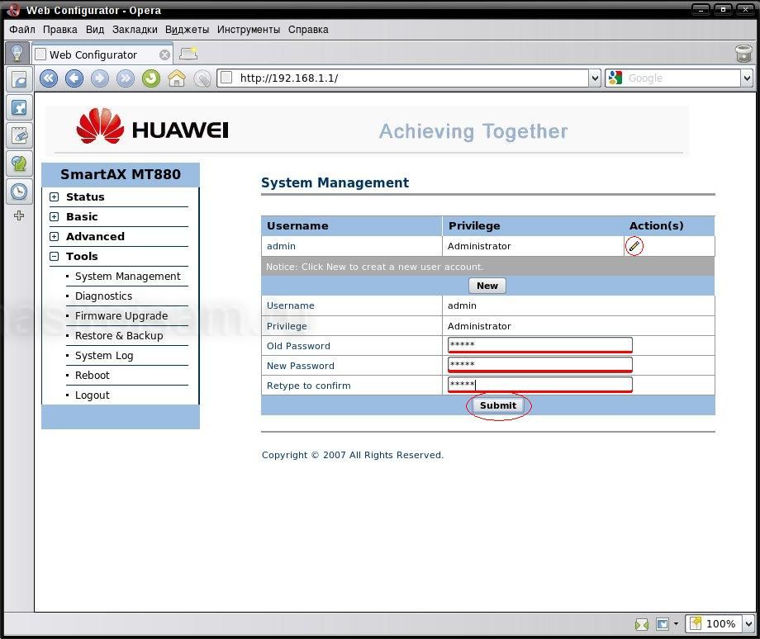Close the Web Configurator tab
This screenshot has width=760, height=639.
(164, 54)
